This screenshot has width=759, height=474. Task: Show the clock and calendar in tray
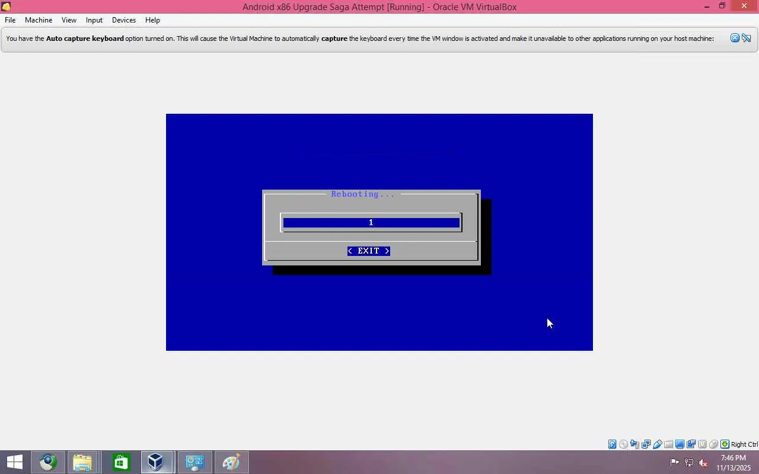pyautogui.click(x=734, y=463)
